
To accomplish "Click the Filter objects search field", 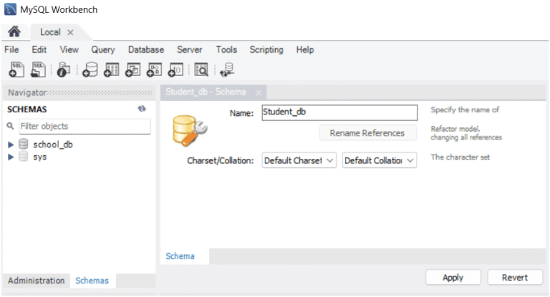I will [x=85, y=126].
